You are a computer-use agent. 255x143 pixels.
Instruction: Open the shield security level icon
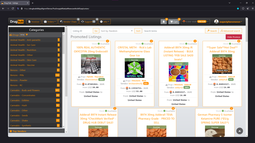[x=243, y=9]
